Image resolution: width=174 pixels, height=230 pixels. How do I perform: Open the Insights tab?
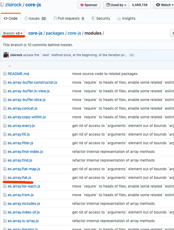[126, 18]
